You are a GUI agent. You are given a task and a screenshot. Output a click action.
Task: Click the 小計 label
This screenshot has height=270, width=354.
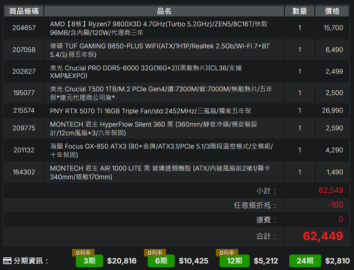point(265,191)
